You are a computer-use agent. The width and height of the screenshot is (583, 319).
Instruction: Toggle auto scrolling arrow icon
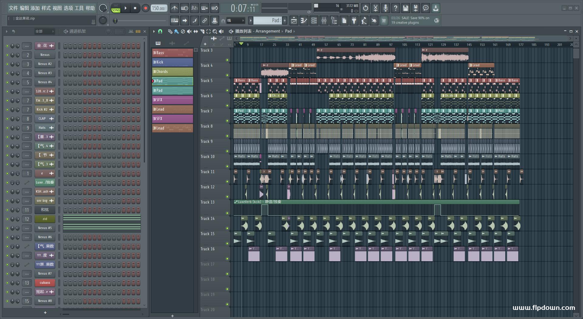pyautogui.click(x=185, y=21)
